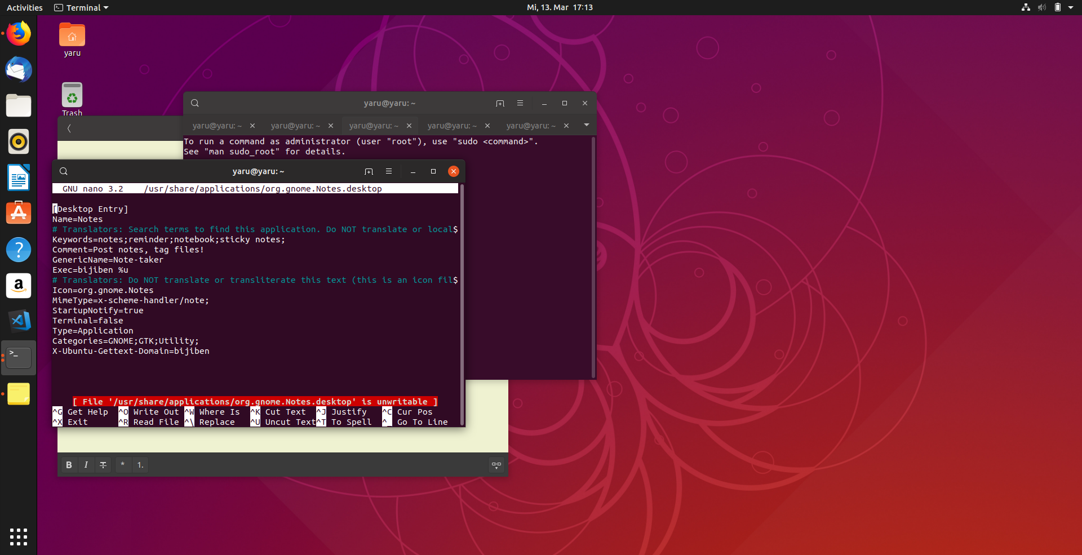Enable bullet list in the sticky note

click(x=122, y=465)
